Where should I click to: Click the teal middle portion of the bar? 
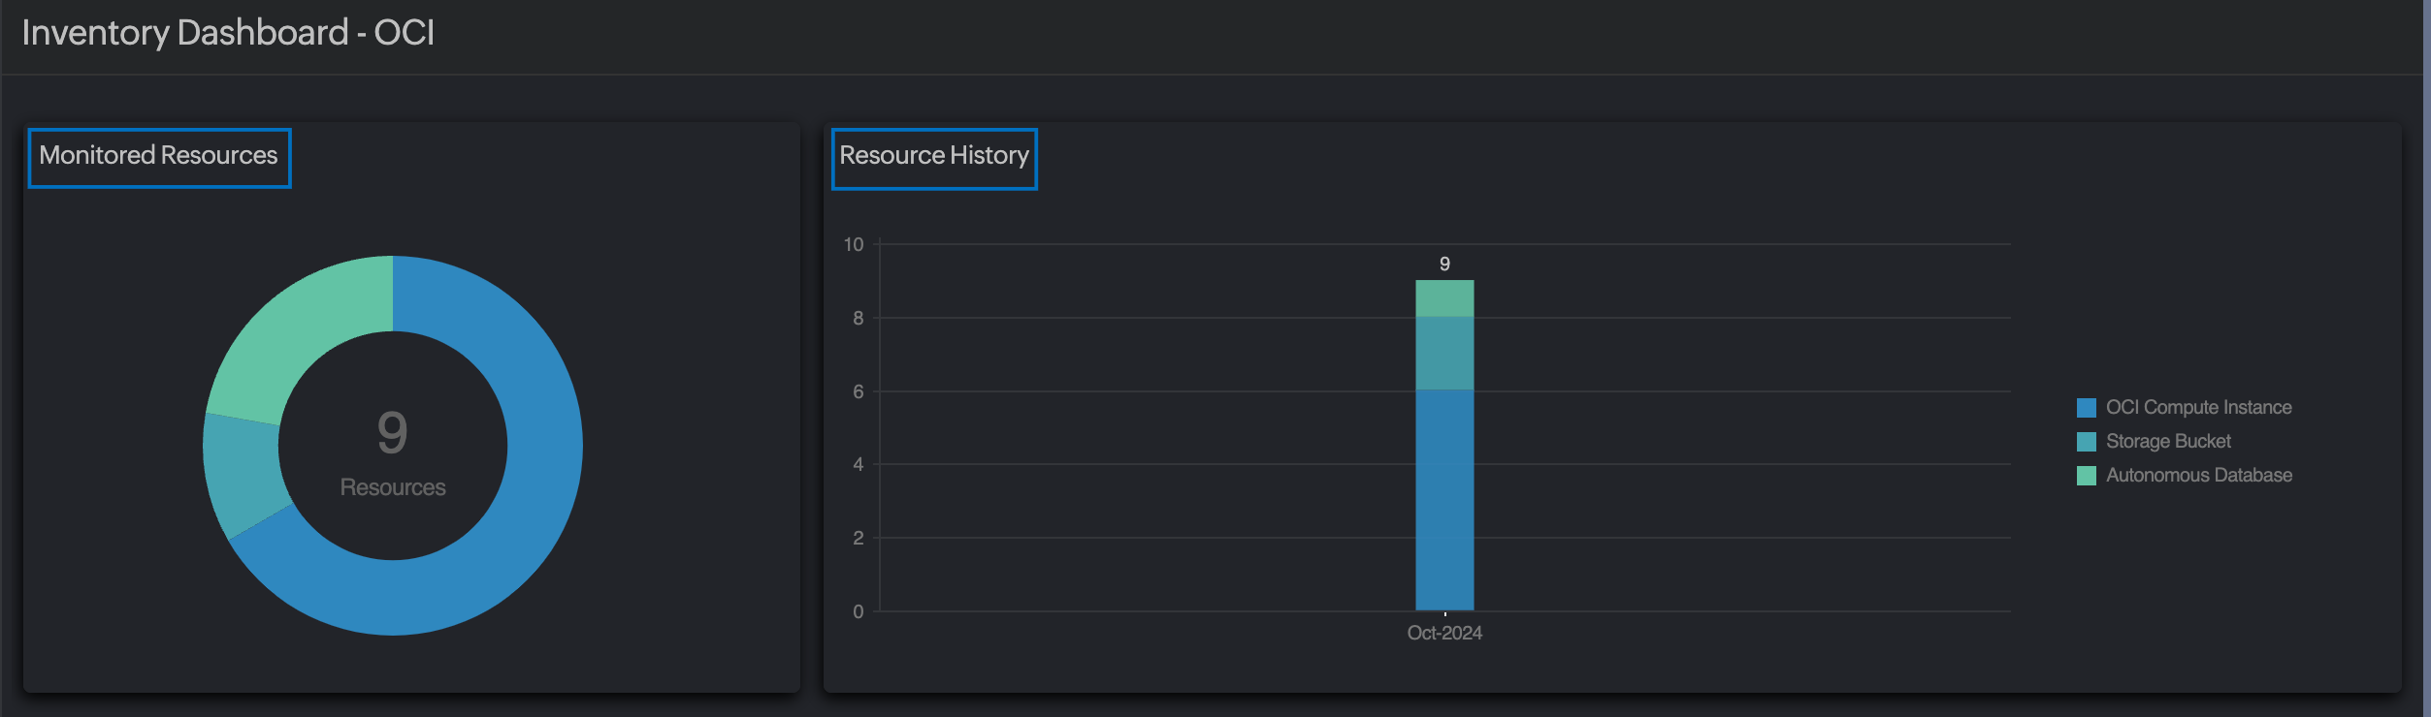pyautogui.click(x=1444, y=354)
